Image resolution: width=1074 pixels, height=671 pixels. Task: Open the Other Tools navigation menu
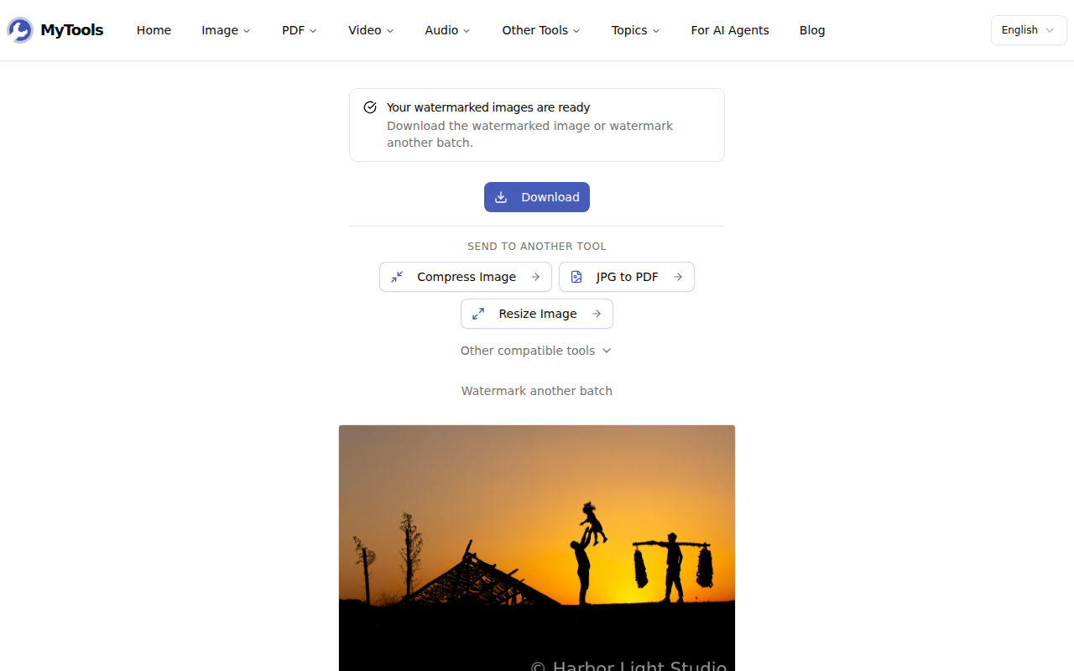pos(541,30)
